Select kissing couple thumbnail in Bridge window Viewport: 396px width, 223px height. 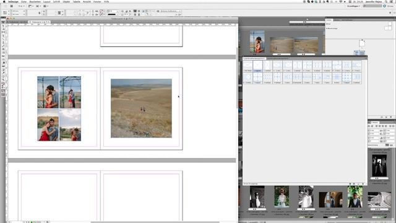coord(257,42)
